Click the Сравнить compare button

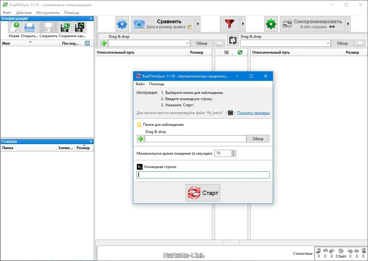tap(163, 24)
